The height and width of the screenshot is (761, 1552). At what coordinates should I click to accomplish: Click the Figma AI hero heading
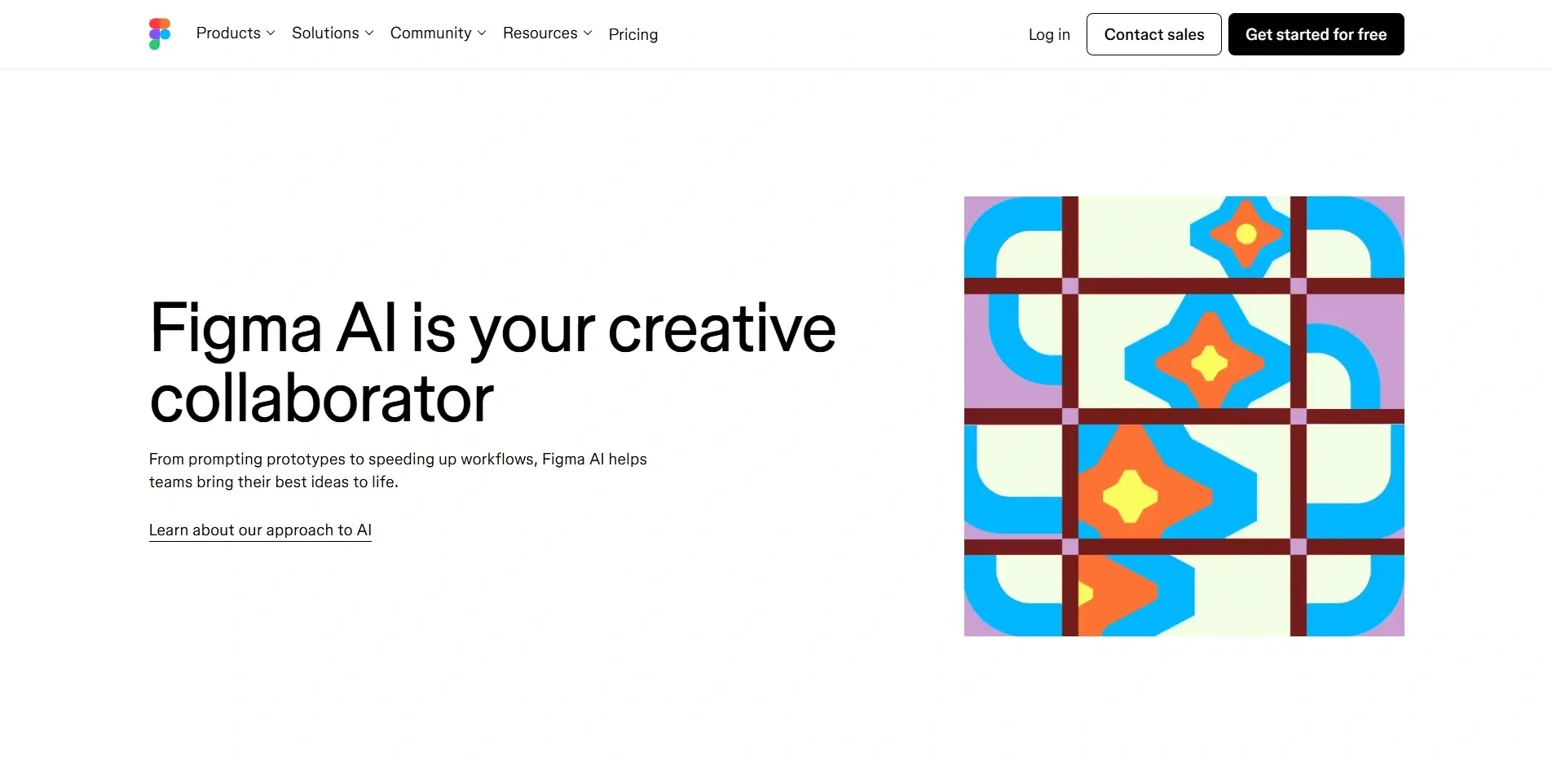tap(492, 363)
